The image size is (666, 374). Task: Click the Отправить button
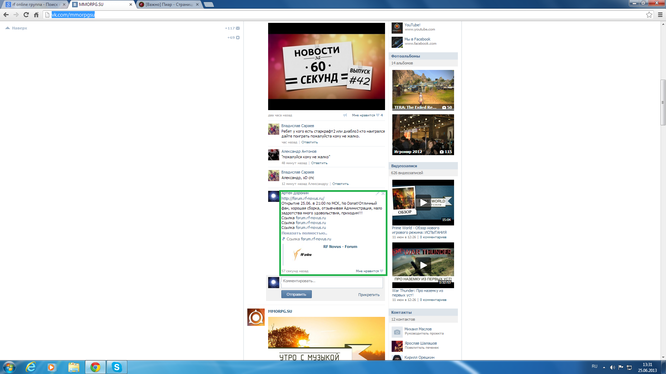296,294
